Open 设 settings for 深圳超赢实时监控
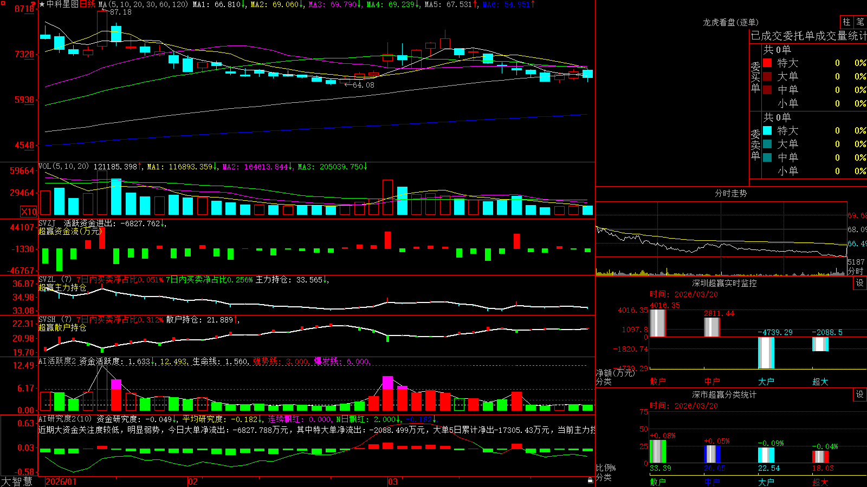 (860, 283)
